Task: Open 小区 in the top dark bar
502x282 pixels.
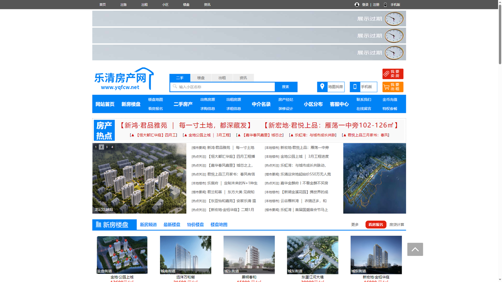Action: (x=165, y=5)
